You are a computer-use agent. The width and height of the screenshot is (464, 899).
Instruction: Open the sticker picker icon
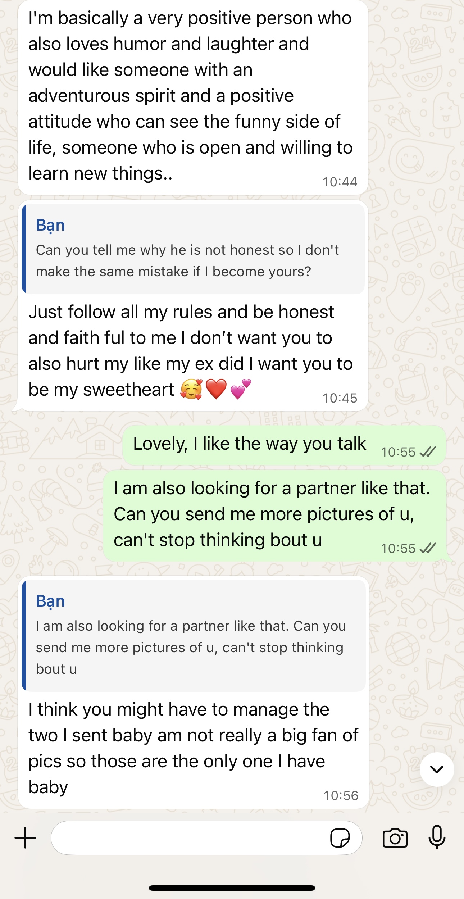340,838
